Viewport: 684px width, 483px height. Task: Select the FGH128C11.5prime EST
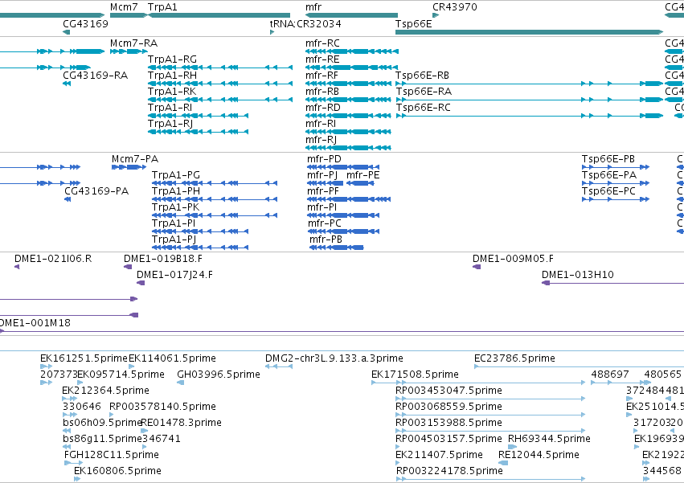click(x=73, y=463)
